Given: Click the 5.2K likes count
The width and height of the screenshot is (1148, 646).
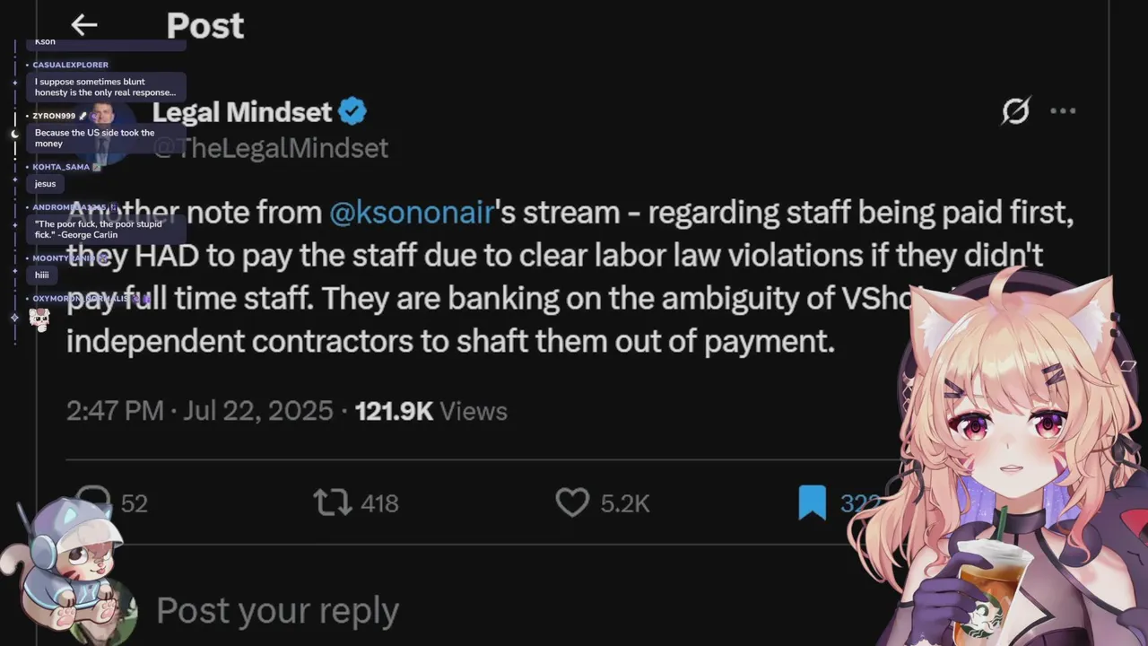Looking at the screenshot, I should tap(625, 503).
